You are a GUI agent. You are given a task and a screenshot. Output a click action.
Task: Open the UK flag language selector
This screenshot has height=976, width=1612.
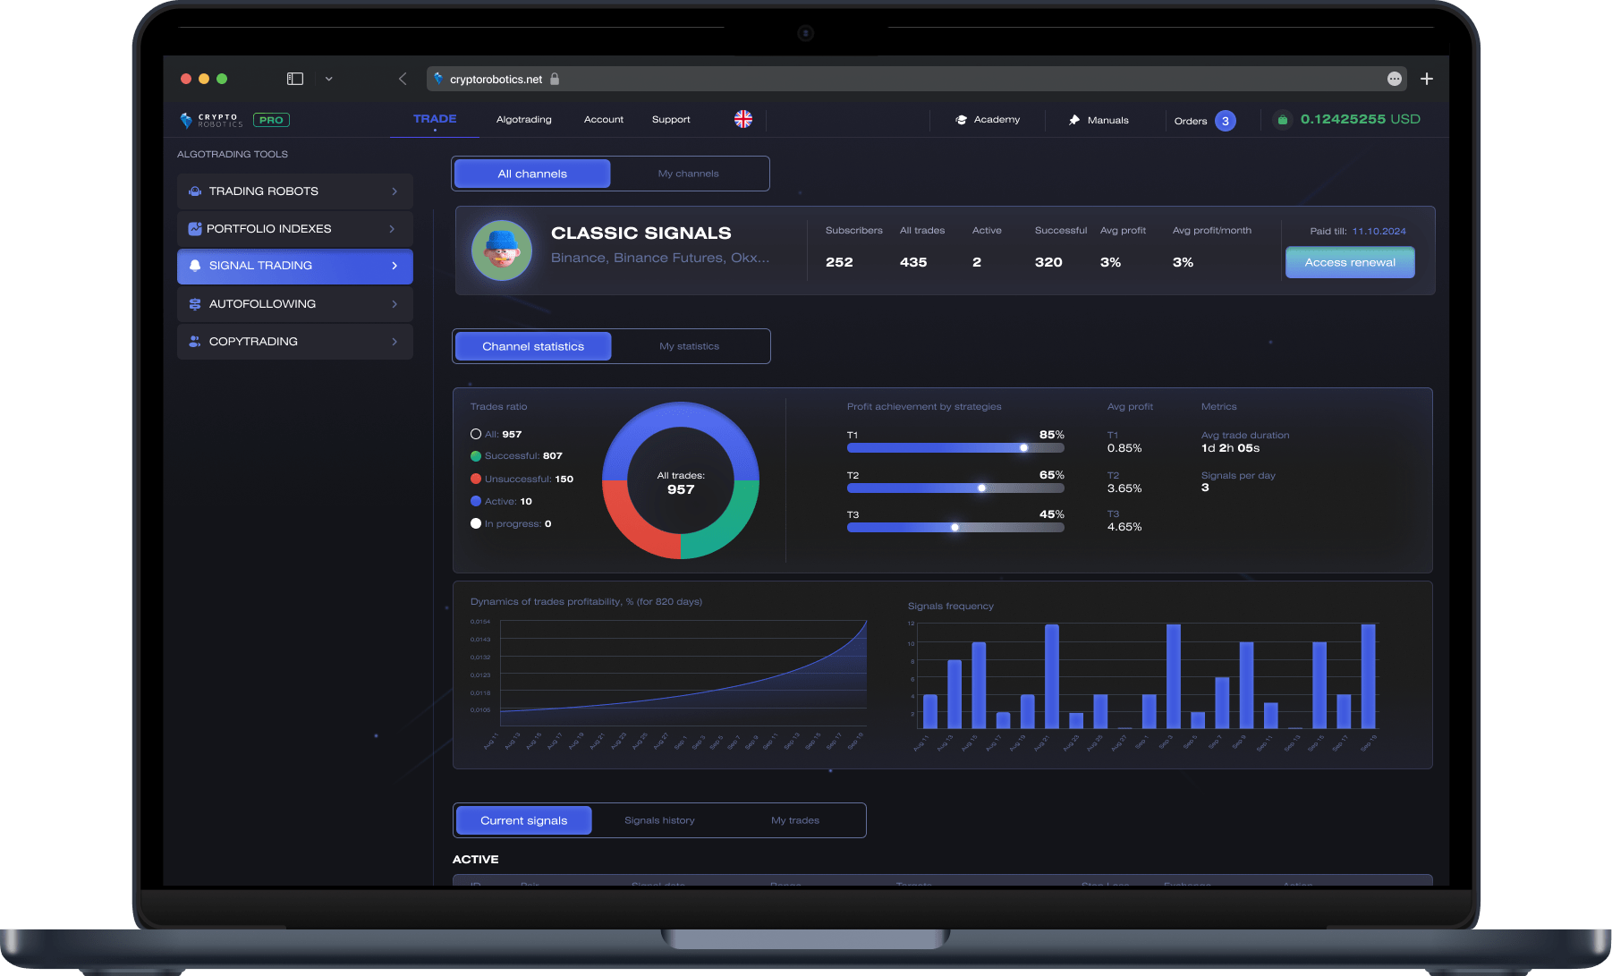pyautogui.click(x=743, y=120)
